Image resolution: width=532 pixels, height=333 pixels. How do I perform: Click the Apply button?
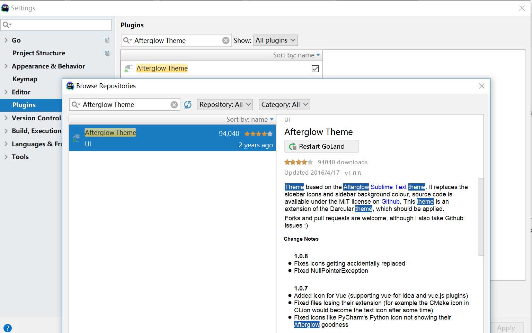click(506, 328)
